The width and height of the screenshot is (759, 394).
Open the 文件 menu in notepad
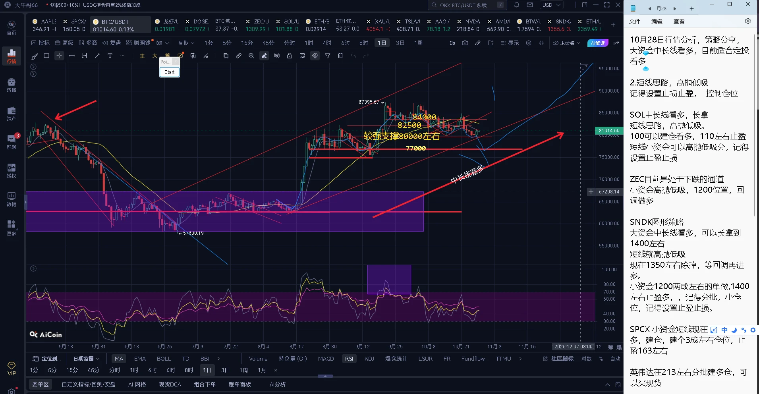pos(635,21)
